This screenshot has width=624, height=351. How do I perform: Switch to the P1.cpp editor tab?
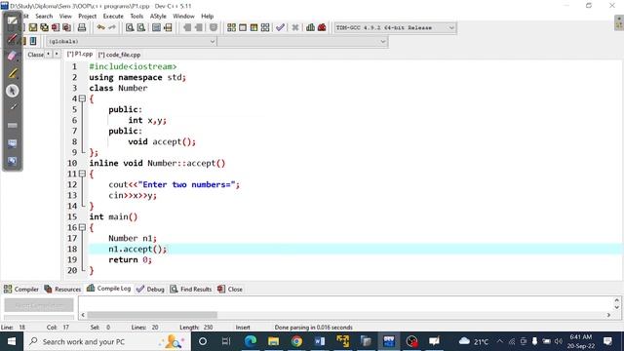[x=80, y=55]
